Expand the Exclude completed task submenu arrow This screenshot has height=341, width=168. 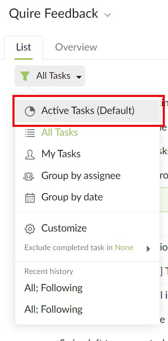[x=148, y=248]
